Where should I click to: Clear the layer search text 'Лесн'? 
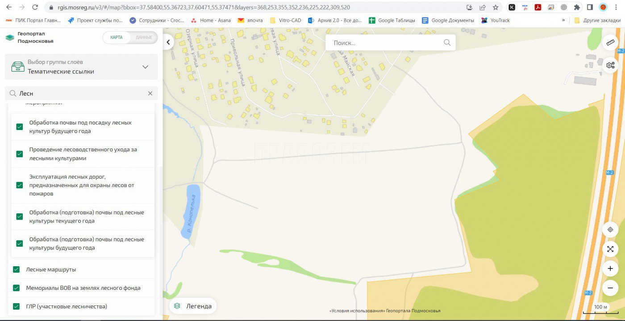[150, 93]
